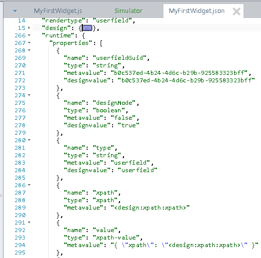Click line number 271 in the gutter
The image size is (261, 258).
(x=20, y=73)
